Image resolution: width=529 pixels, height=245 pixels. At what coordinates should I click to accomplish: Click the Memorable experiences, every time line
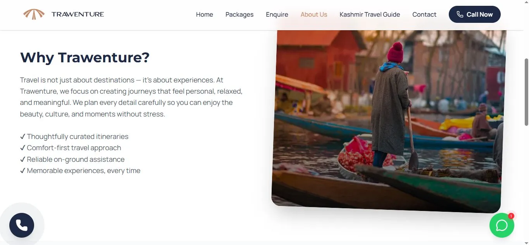pyautogui.click(x=80, y=171)
